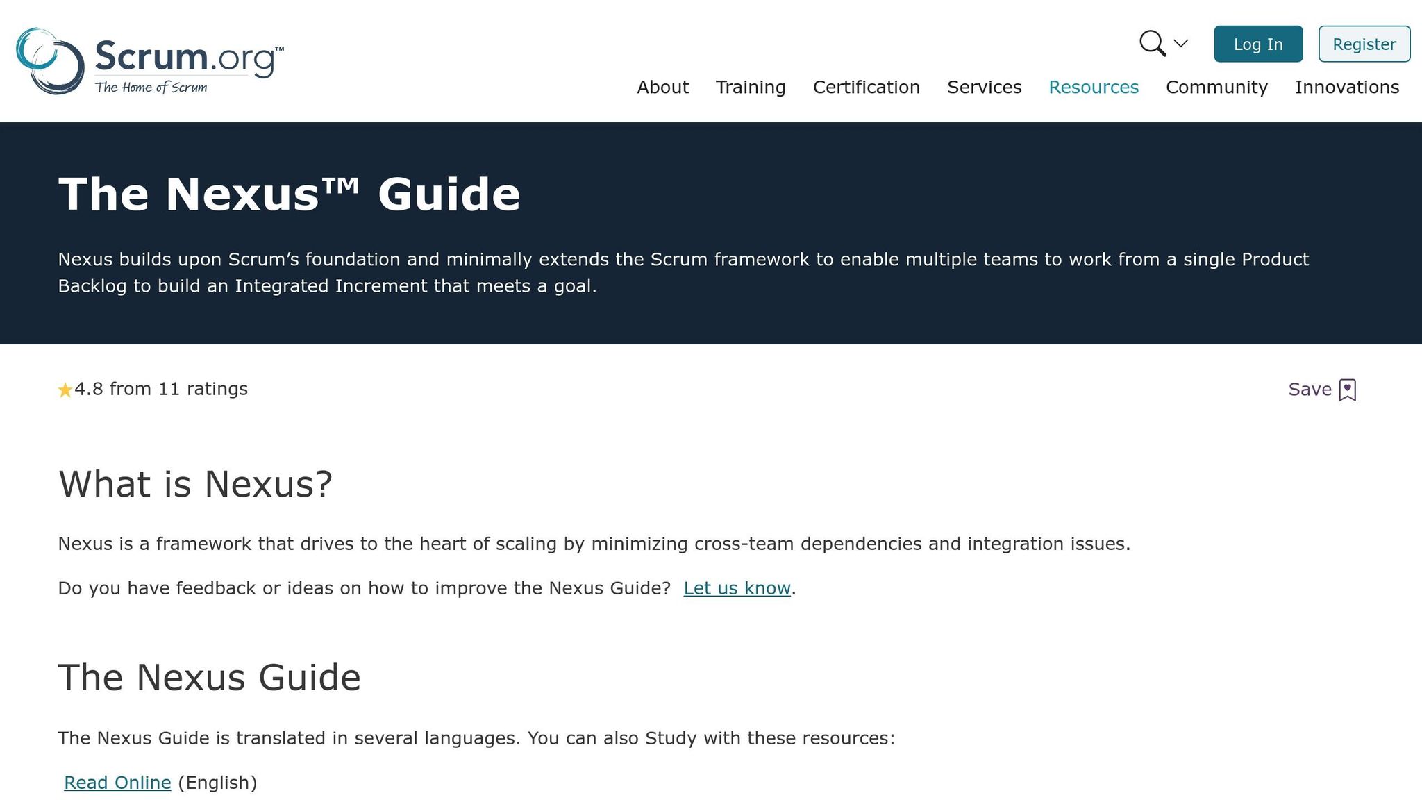Image resolution: width=1422 pixels, height=800 pixels.
Task: Follow the 'Let us know' link
Action: (x=737, y=588)
